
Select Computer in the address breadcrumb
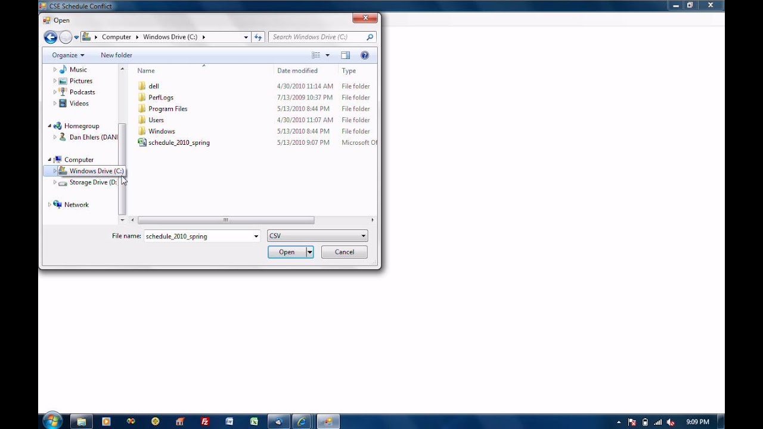[x=116, y=37]
